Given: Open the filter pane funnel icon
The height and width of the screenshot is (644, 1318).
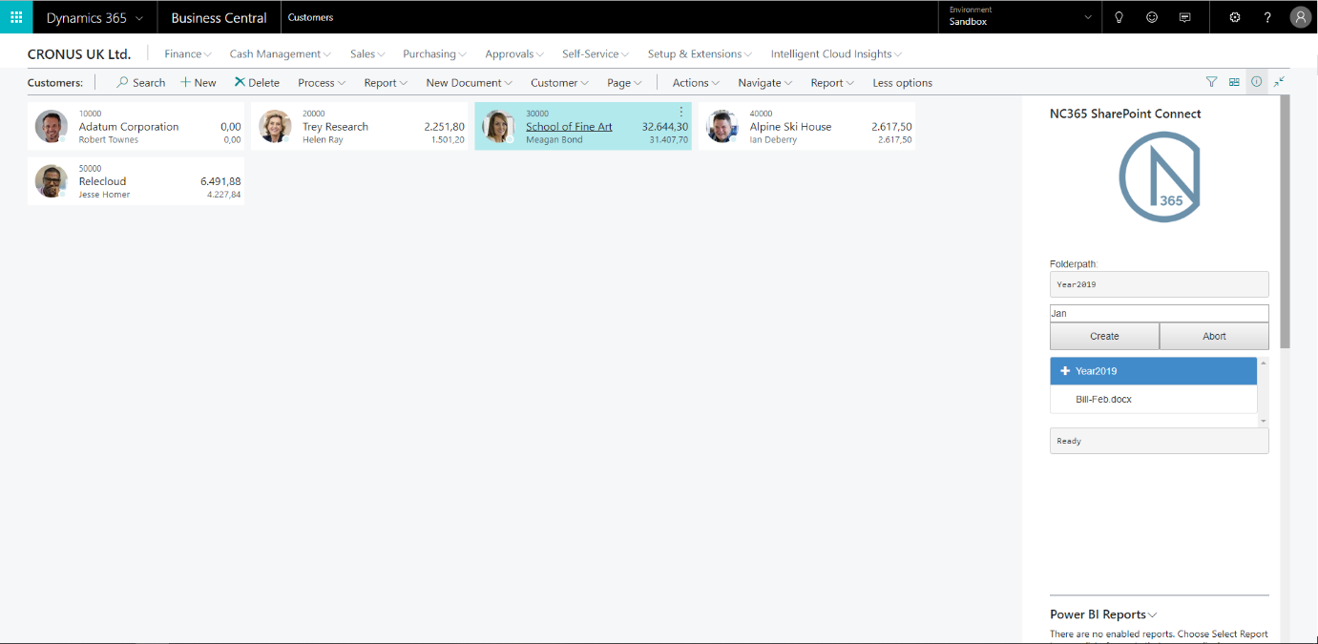Looking at the screenshot, I should (1211, 82).
